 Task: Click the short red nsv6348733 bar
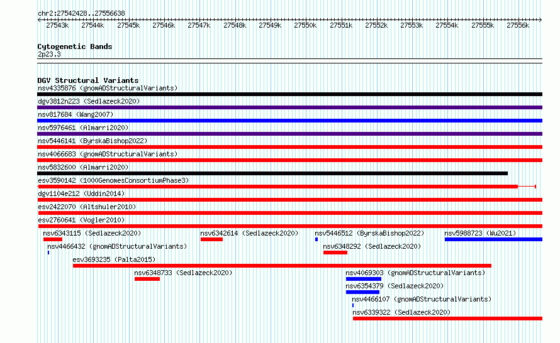pos(147,279)
